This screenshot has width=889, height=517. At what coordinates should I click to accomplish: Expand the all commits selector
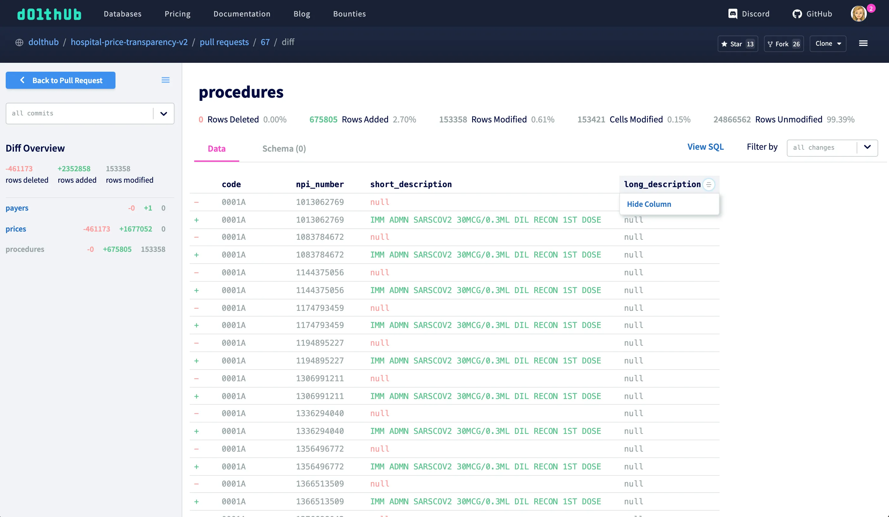point(163,114)
